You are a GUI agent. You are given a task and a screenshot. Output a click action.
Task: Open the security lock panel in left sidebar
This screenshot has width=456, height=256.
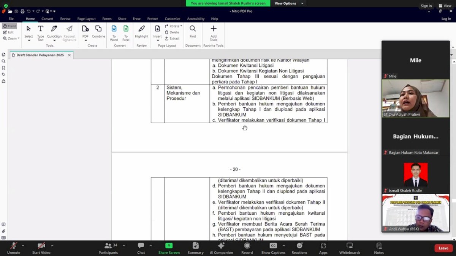tap(3, 81)
